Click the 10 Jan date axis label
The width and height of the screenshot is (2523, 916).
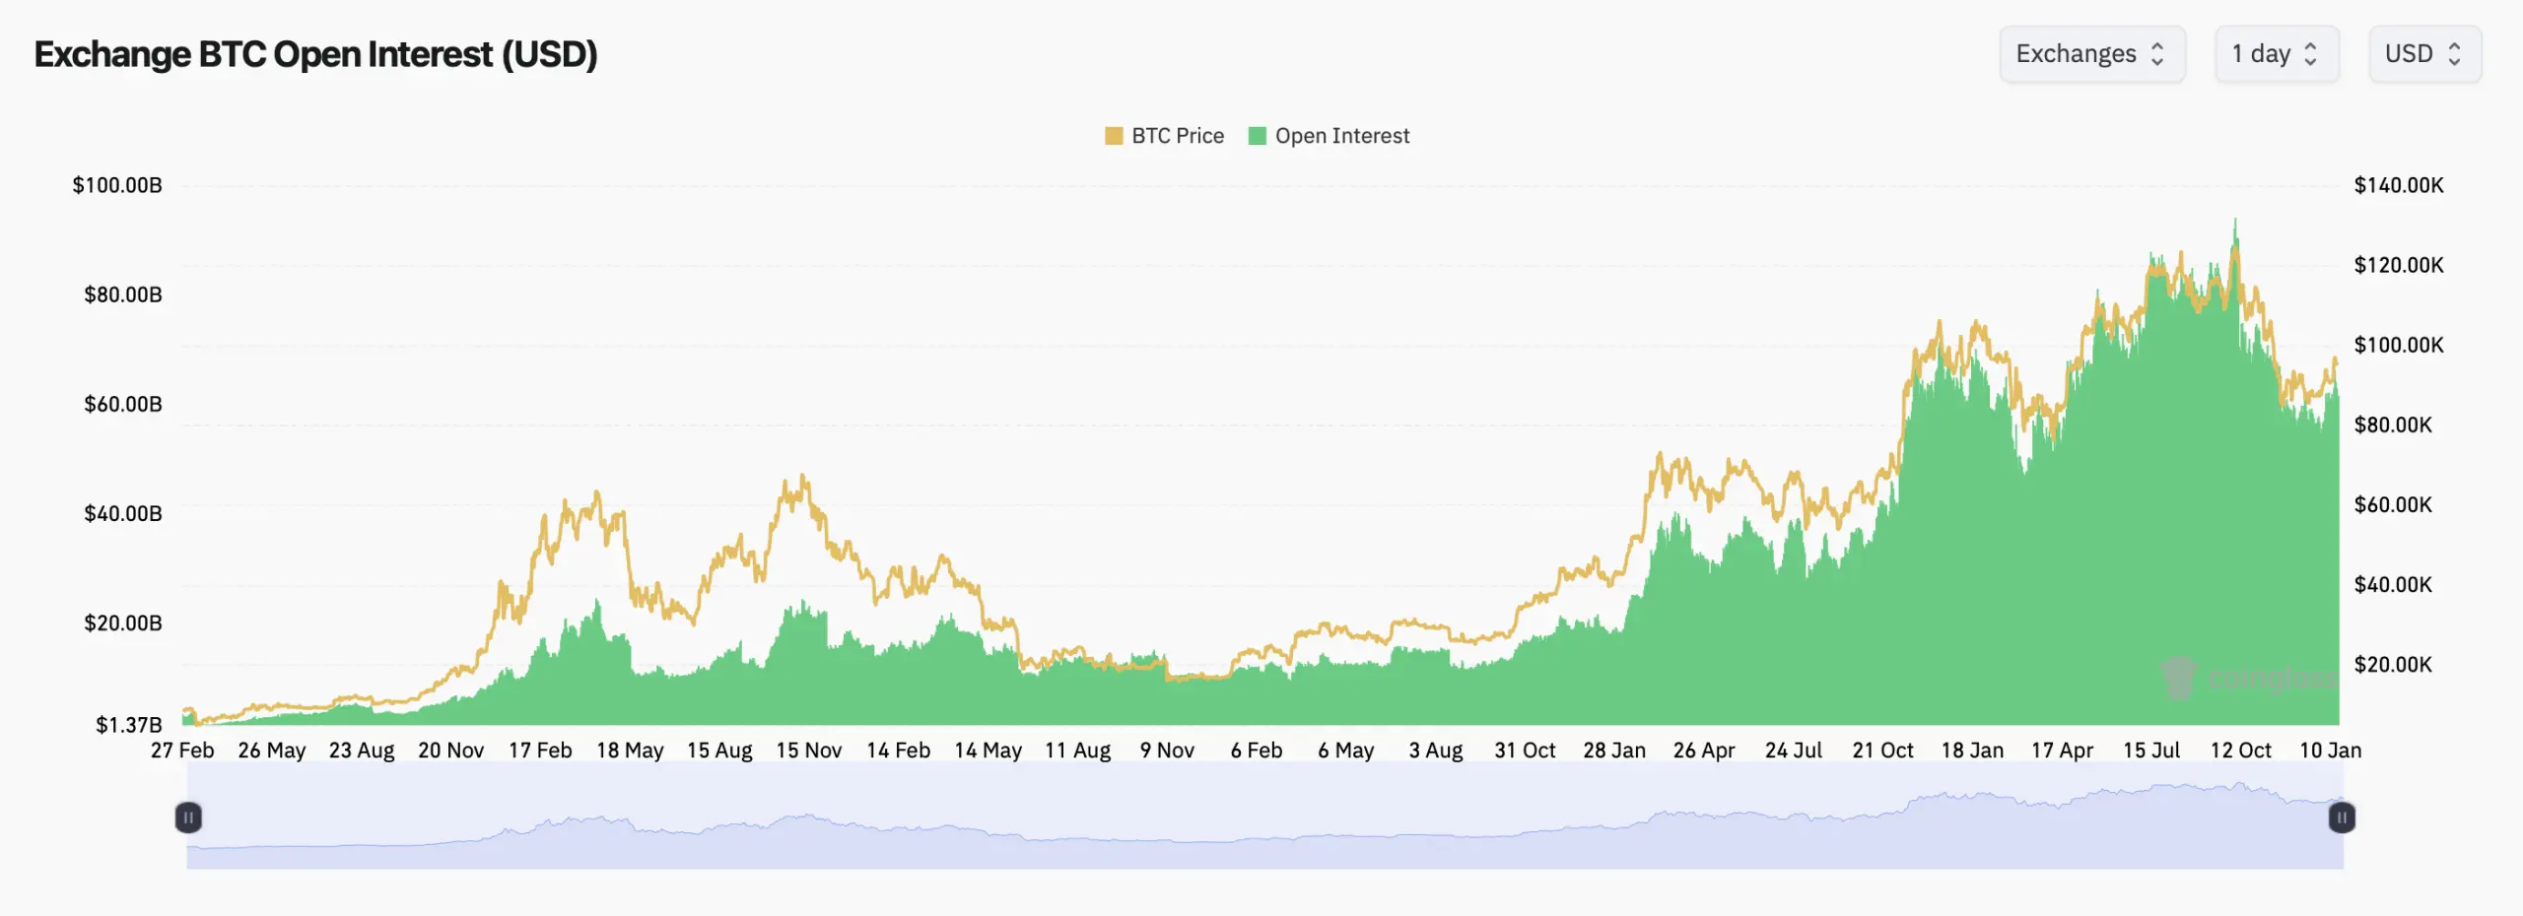[2330, 750]
